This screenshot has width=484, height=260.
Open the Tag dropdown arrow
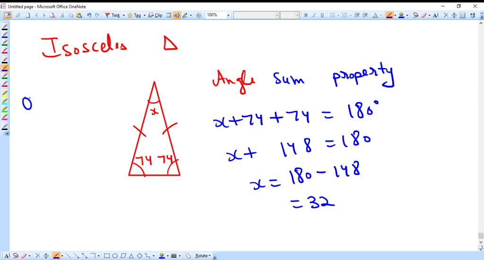point(145,15)
